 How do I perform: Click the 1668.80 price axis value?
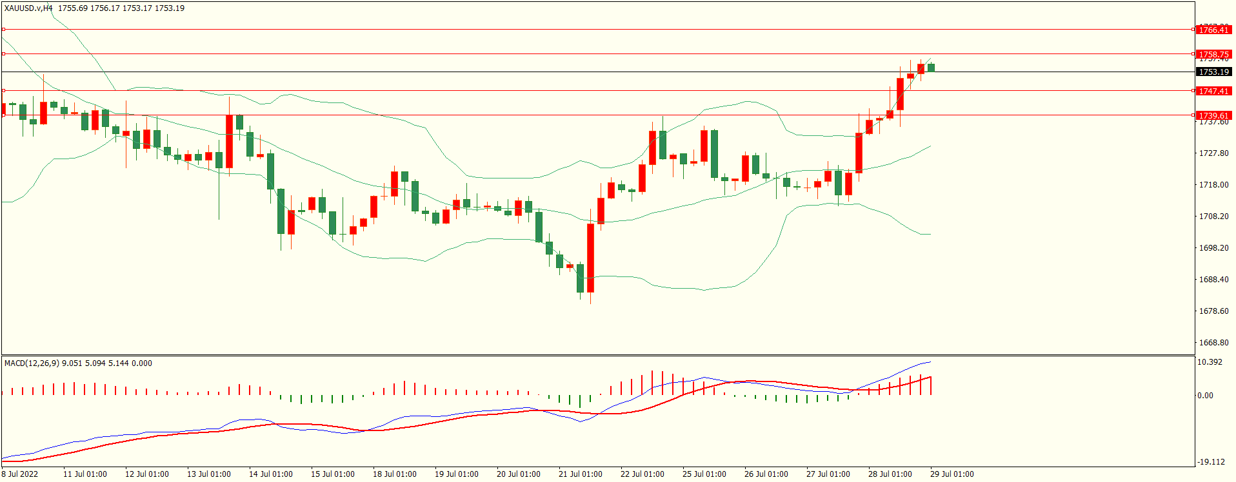pyautogui.click(x=1213, y=343)
